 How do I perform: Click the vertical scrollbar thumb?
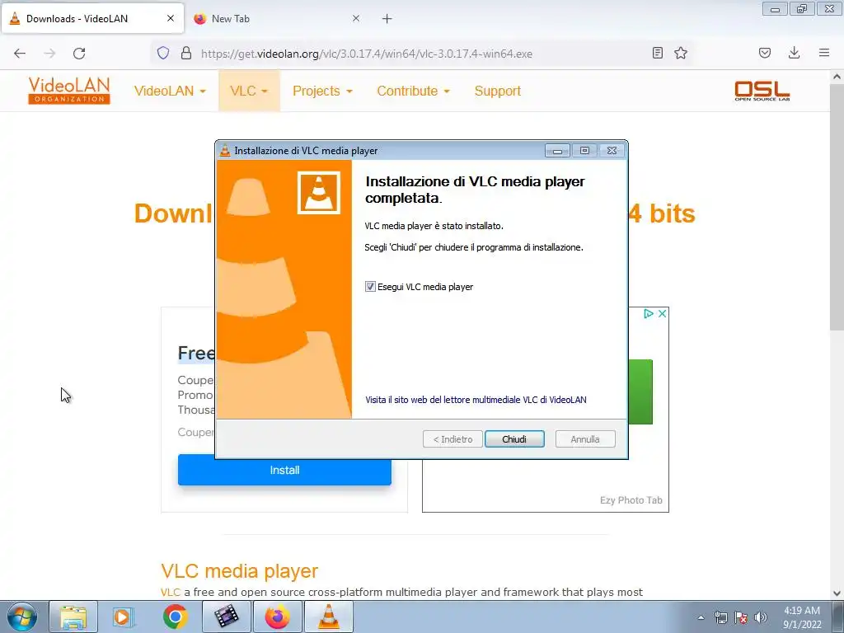[x=837, y=207]
